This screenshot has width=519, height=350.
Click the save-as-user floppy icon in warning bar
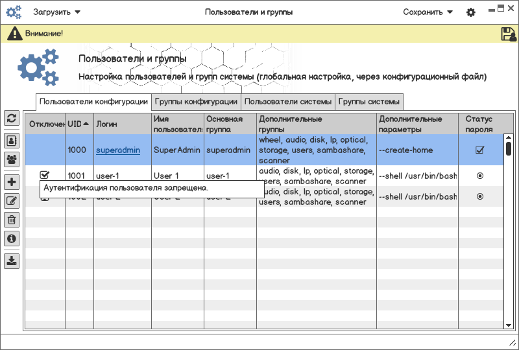point(509,34)
